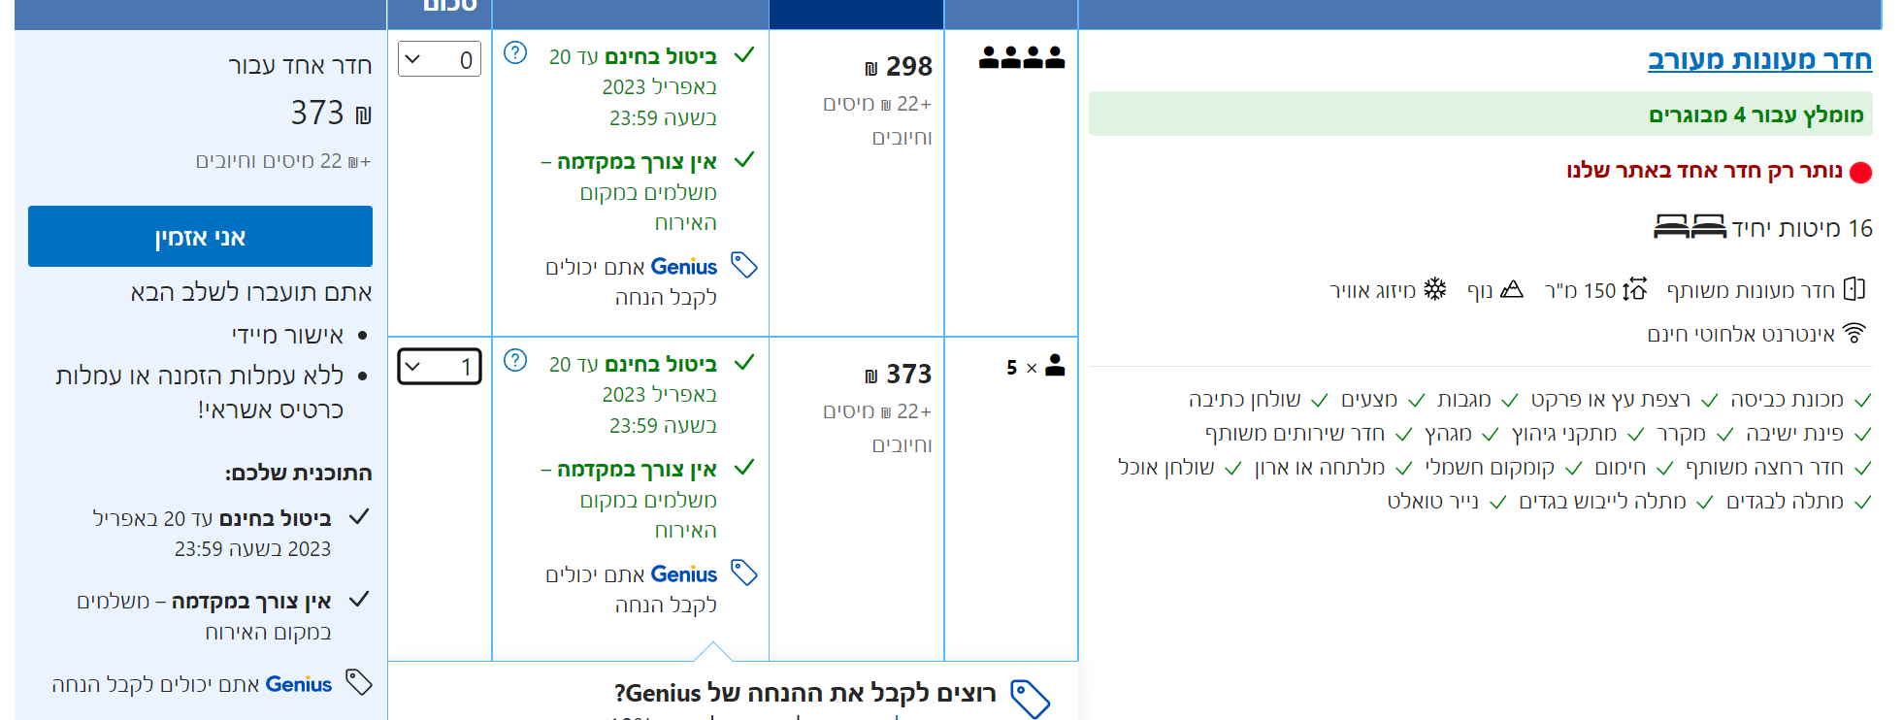The width and height of the screenshot is (1903, 720).
Task: Select the Genius tag icon in the first rate row
Action: point(743,266)
